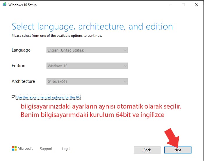The height and width of the screenshot is (161, 204).
Task: Click the "Select language, architecture, and edition" heading
Action: [92, 27]
